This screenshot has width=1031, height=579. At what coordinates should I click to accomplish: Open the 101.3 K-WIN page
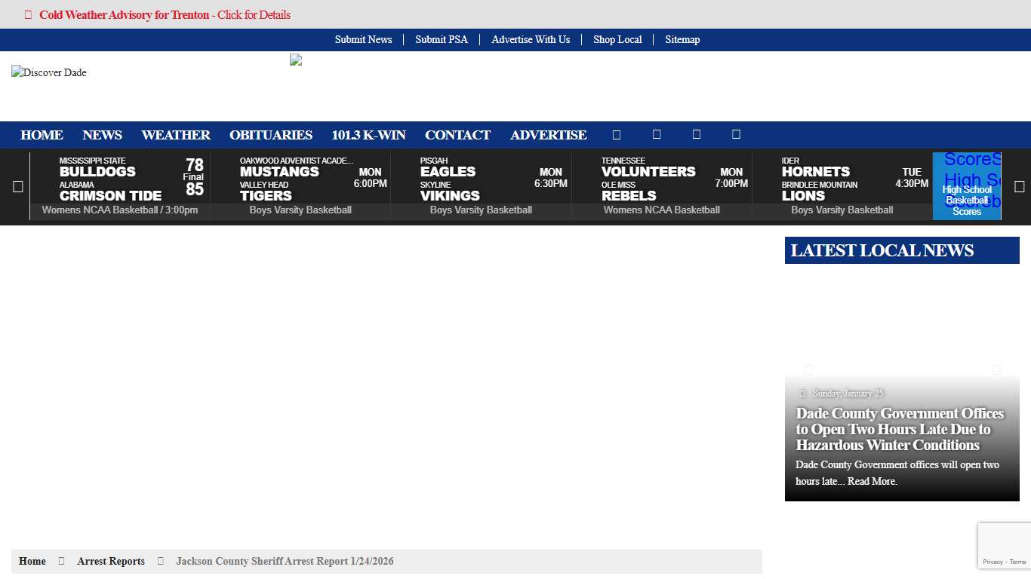(368, 135)
